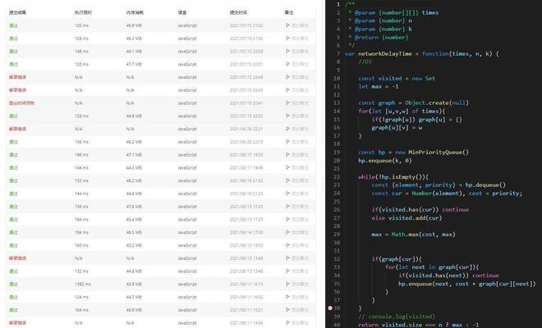Click the //DJ comment on line 8
542x328 pixels.
[x=365, y=61]
